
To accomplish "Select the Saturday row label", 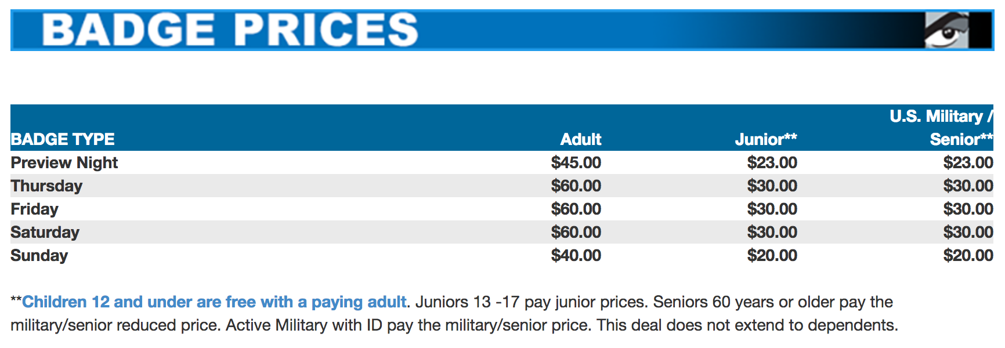I will pyautogui.click(x=45, y=232).
